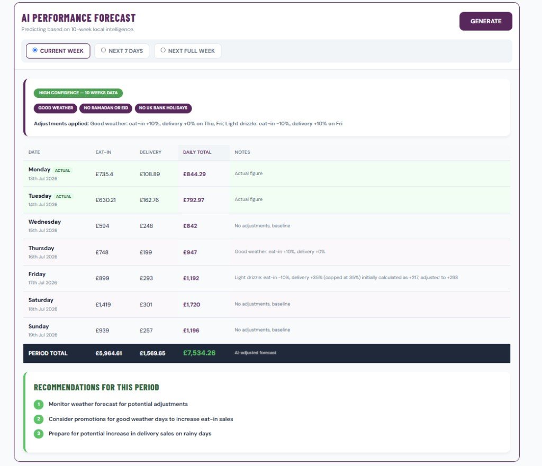Click the High Confidence 10 weeks data badge
542x466 pixels.
[x=78, y=93]
